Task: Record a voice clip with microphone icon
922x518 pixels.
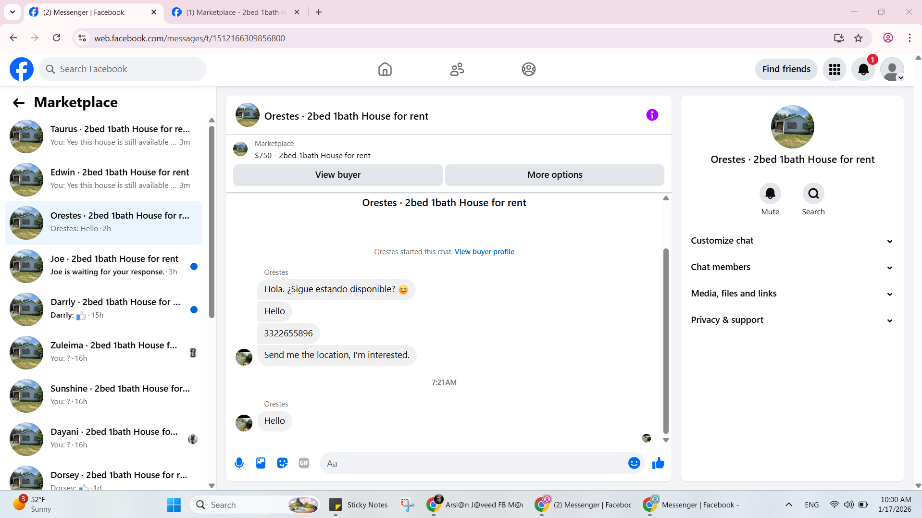Action: 239,463
